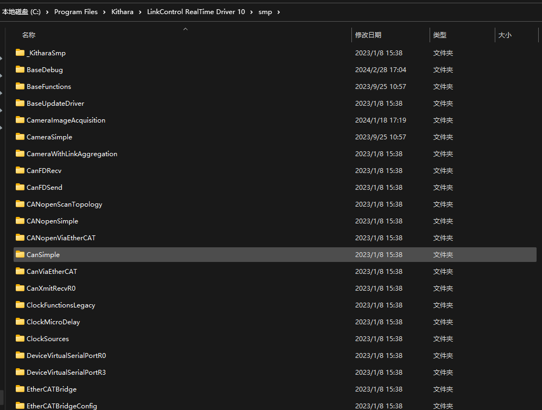
Task: Jump to the Kithara breadcrumb segment
Action: (x=122, y=12)
